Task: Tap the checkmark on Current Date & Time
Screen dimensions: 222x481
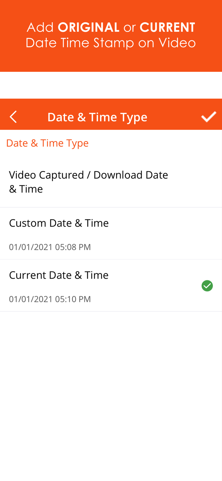Action: coord(208,285)
